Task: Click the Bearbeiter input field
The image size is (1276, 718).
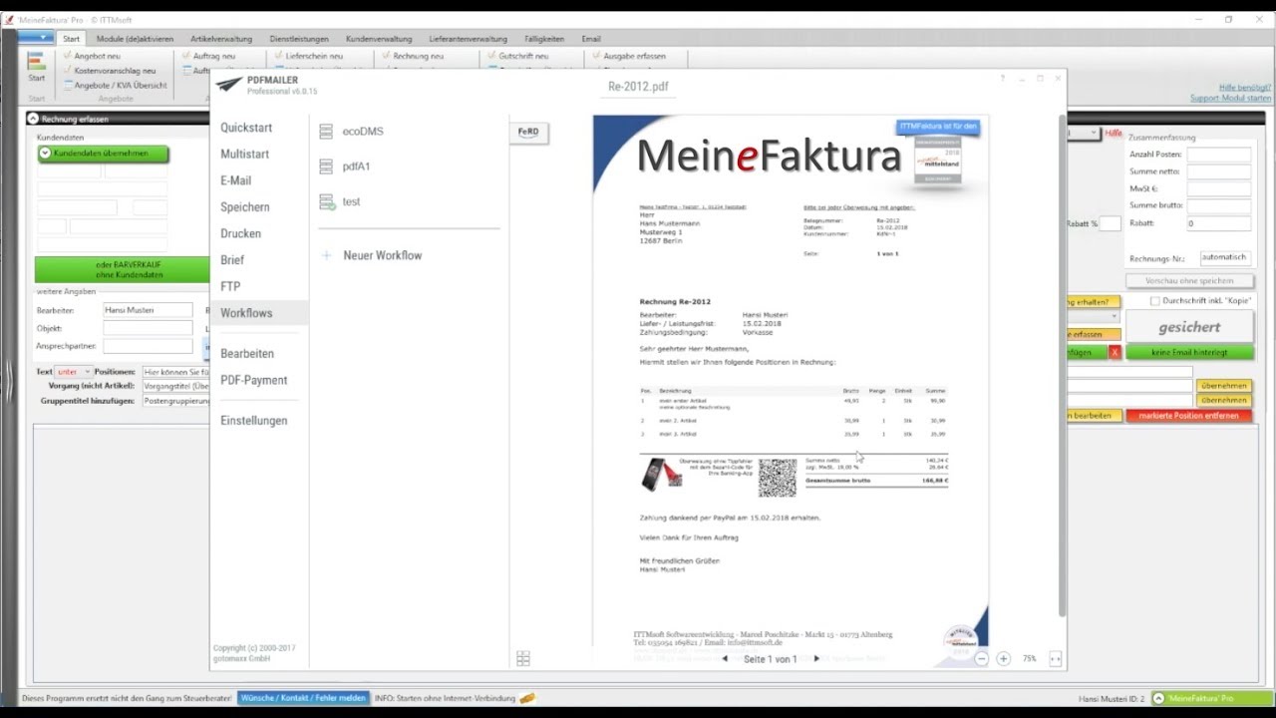Action: pyautogui.click(x=148, y=310)
